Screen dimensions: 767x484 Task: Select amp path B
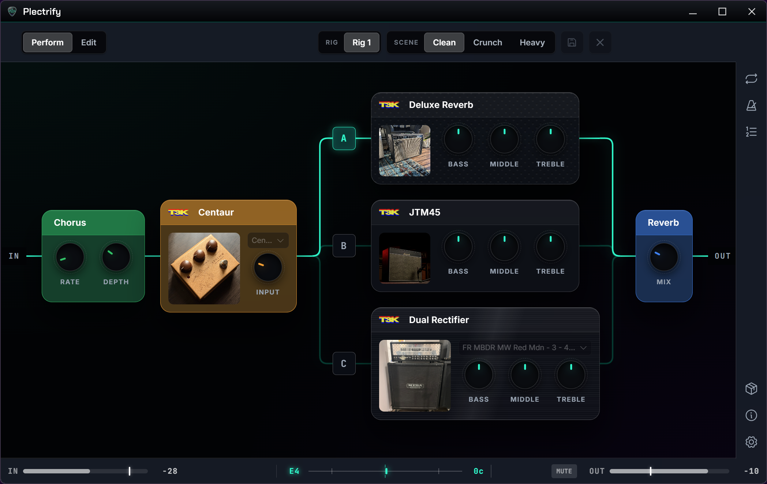coord(344,246)
